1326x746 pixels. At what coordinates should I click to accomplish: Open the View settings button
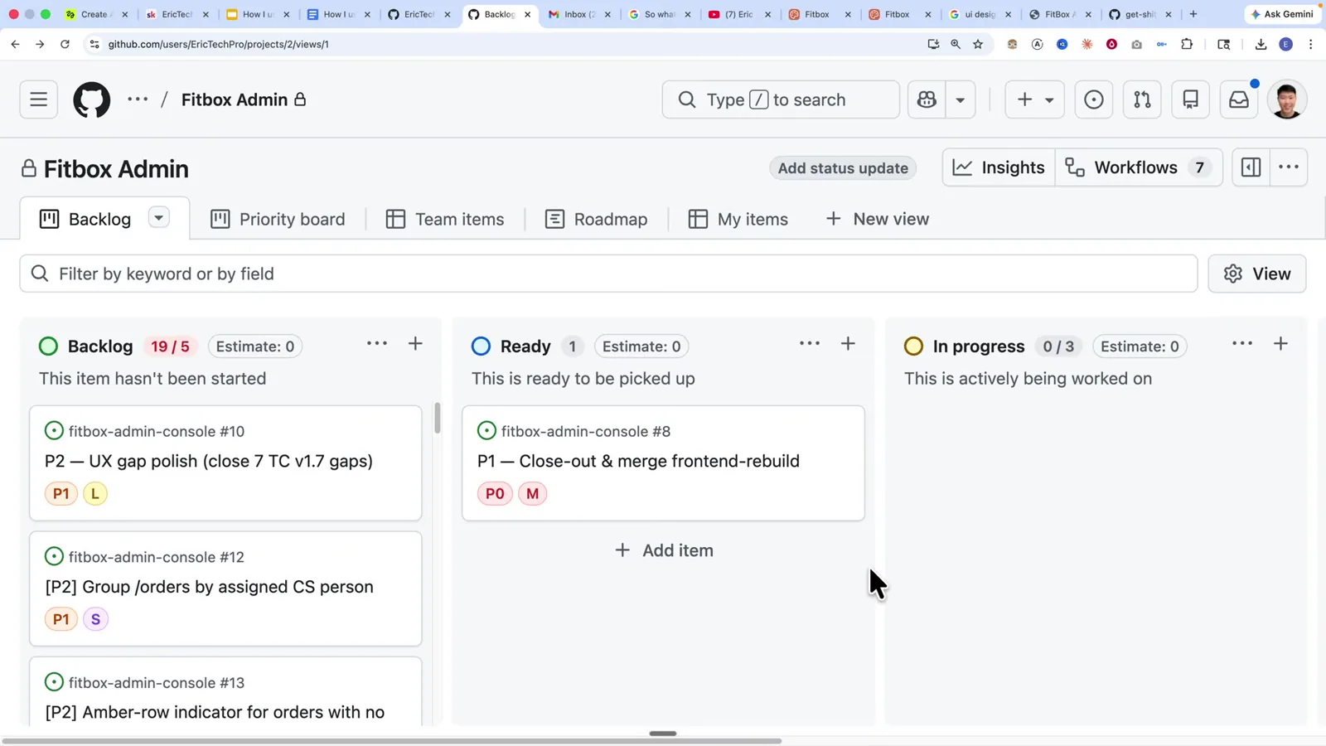pyautogui.click(x=1257, y=274)
